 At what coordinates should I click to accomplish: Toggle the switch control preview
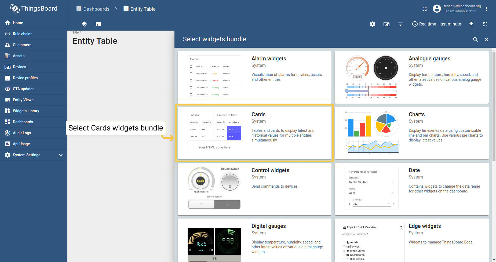(x=214, y=204)
